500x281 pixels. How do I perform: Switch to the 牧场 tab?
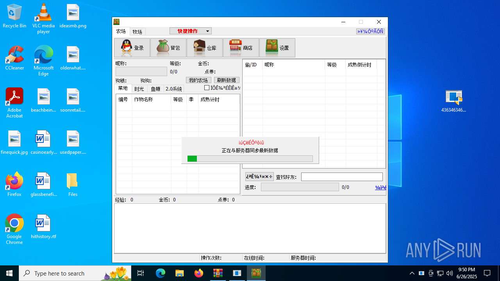click(x=137, y=32)
